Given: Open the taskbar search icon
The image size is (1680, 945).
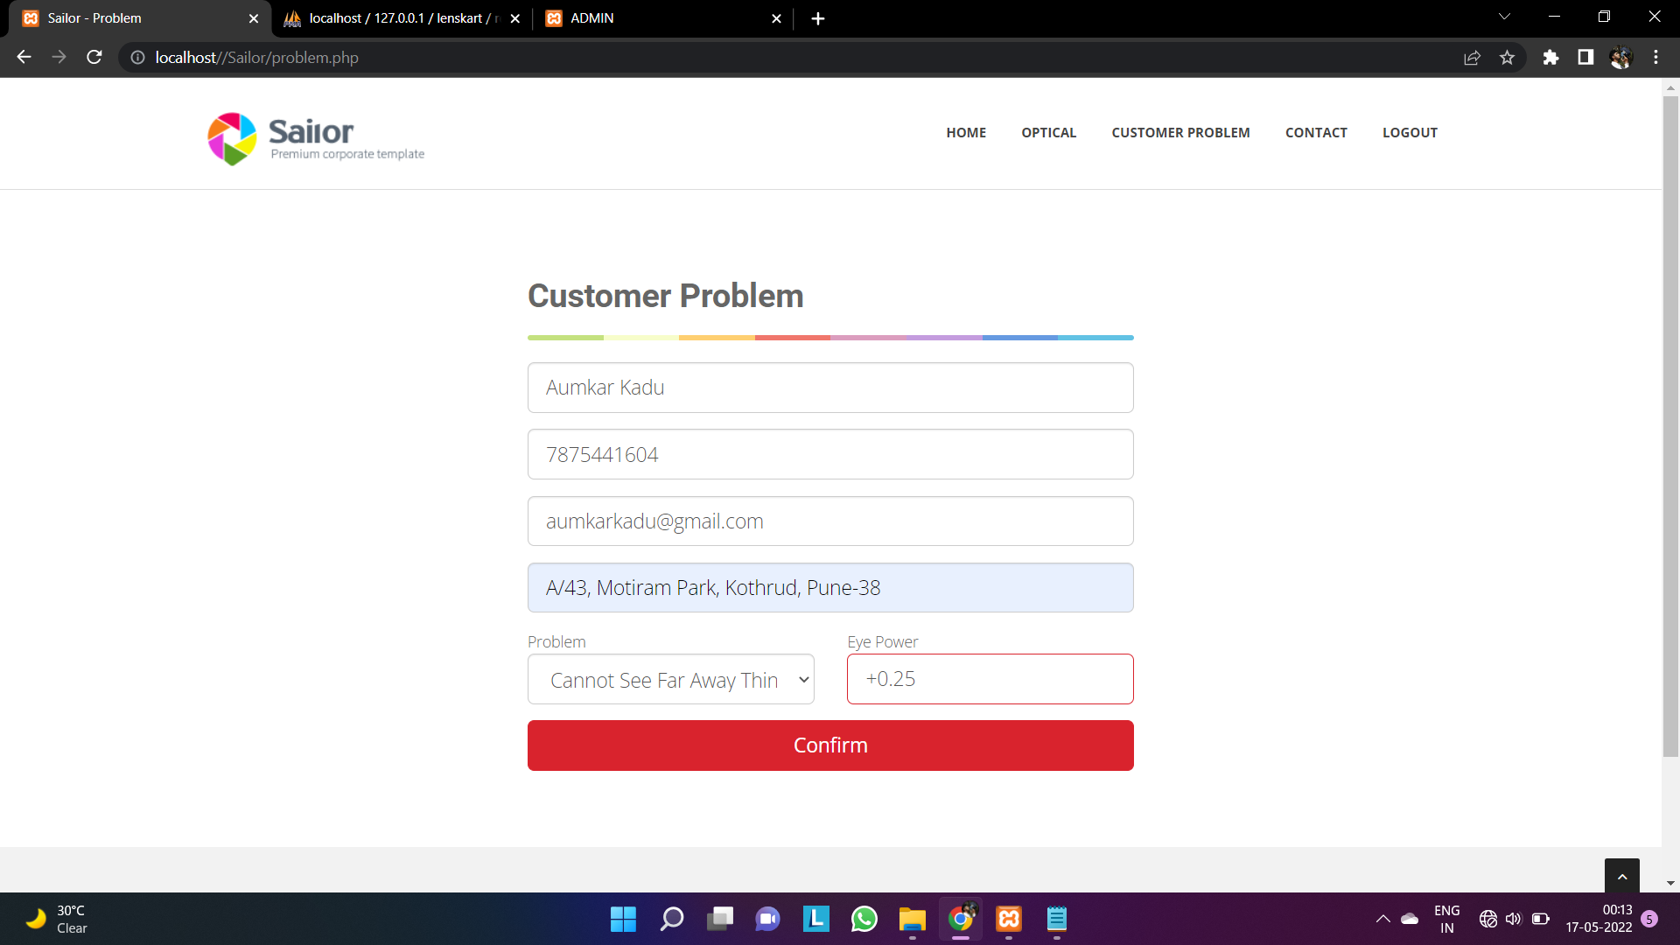Looking at the screenshot, I should pos(672,919).
